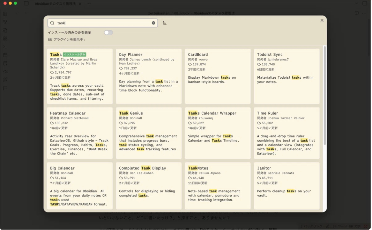Click 'Ben Lee-Cohen' developer text
372x230 pixels.
[142, 173]
